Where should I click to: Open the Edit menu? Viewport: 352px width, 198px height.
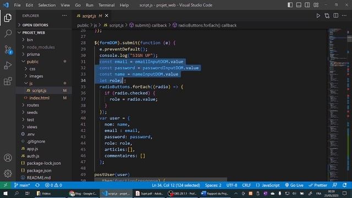[x=29, y=5]
